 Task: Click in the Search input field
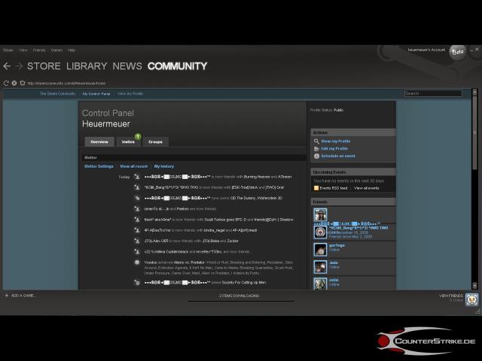coord(433,93)
